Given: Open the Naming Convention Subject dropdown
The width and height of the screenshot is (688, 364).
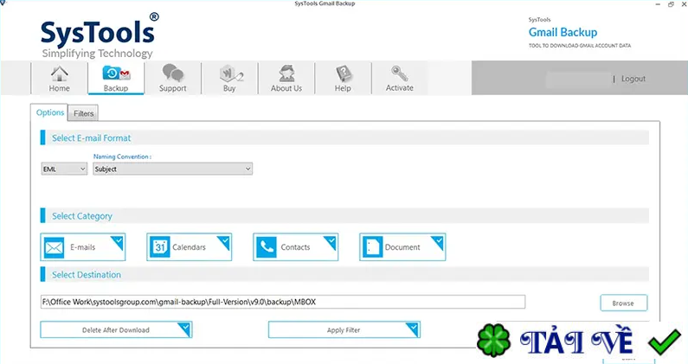Looking at the screenshot, I should pyautogui.click(x=172, y=169).
